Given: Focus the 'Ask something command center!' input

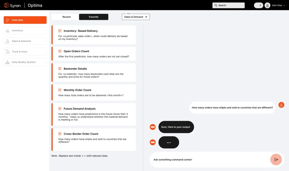Looking at the screenshot, I should pos(209,160).
